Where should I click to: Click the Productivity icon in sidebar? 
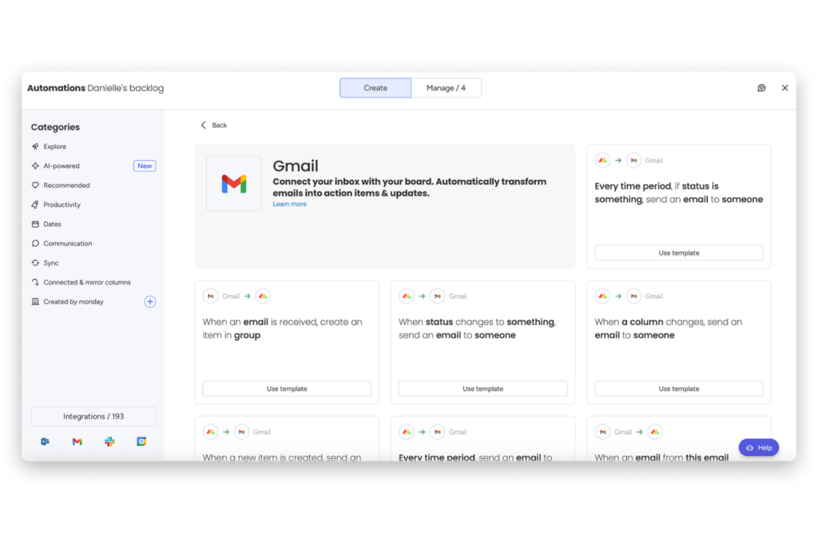click(x=35, y=205)
